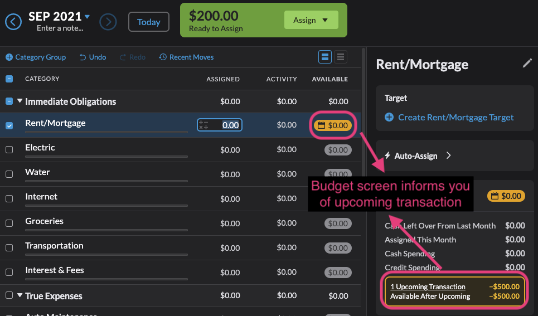Image resolution: width=538 pixels, height=316 pixels.
Task: Click the Auto-Assign lightning icon
Action: pos(387,155)
